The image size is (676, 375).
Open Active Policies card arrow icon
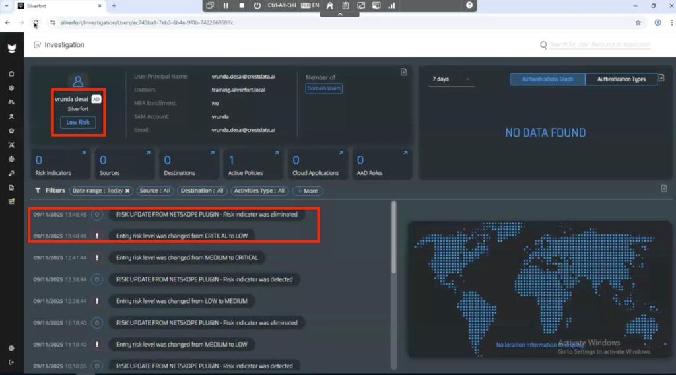point(277,153)
